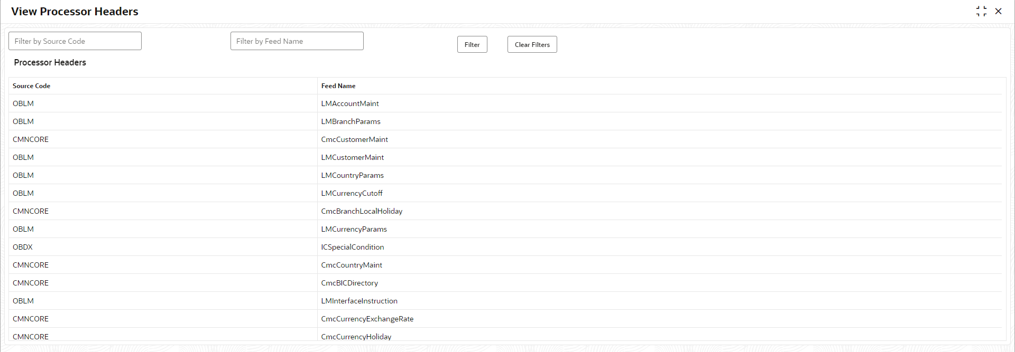The width and height of the screenshot is (1015, 352).
Task: Click OBLM source code in LMCurrencyCutoff row
Action: [x=163, y=193]
